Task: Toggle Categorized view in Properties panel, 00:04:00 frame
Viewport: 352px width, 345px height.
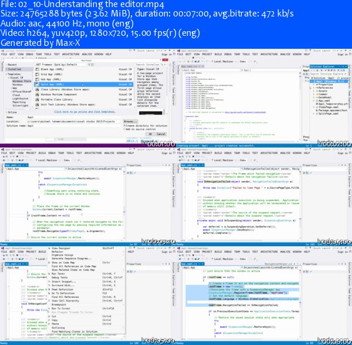Action: [304, 173]
